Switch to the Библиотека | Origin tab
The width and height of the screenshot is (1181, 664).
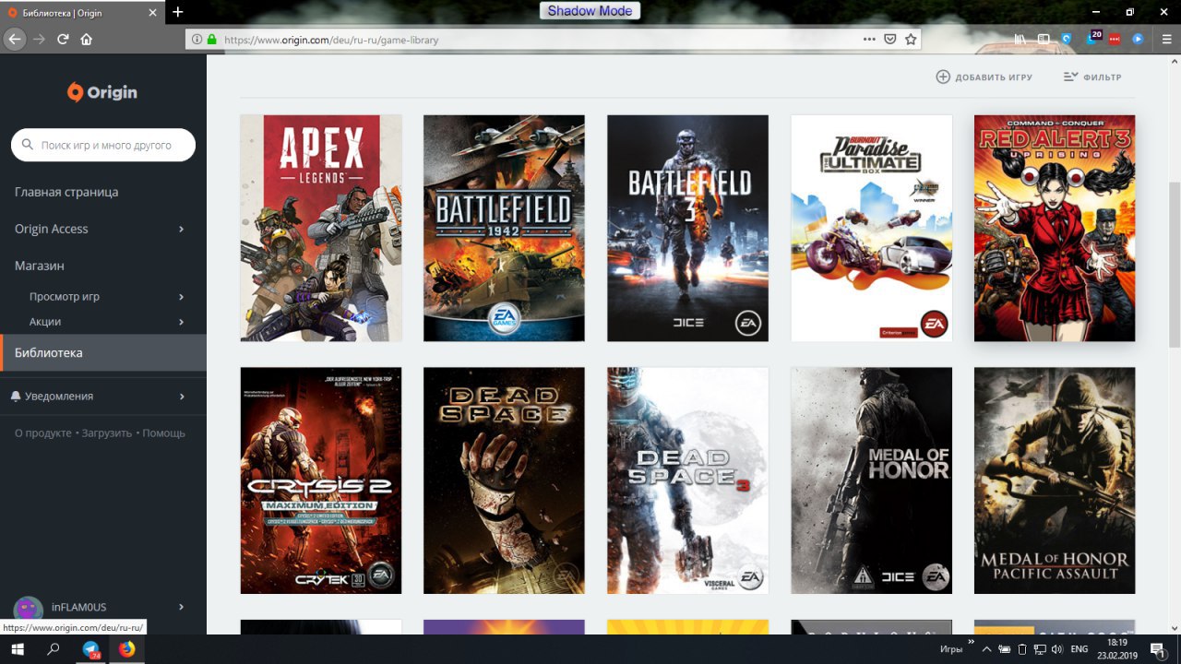click(81, 12)
